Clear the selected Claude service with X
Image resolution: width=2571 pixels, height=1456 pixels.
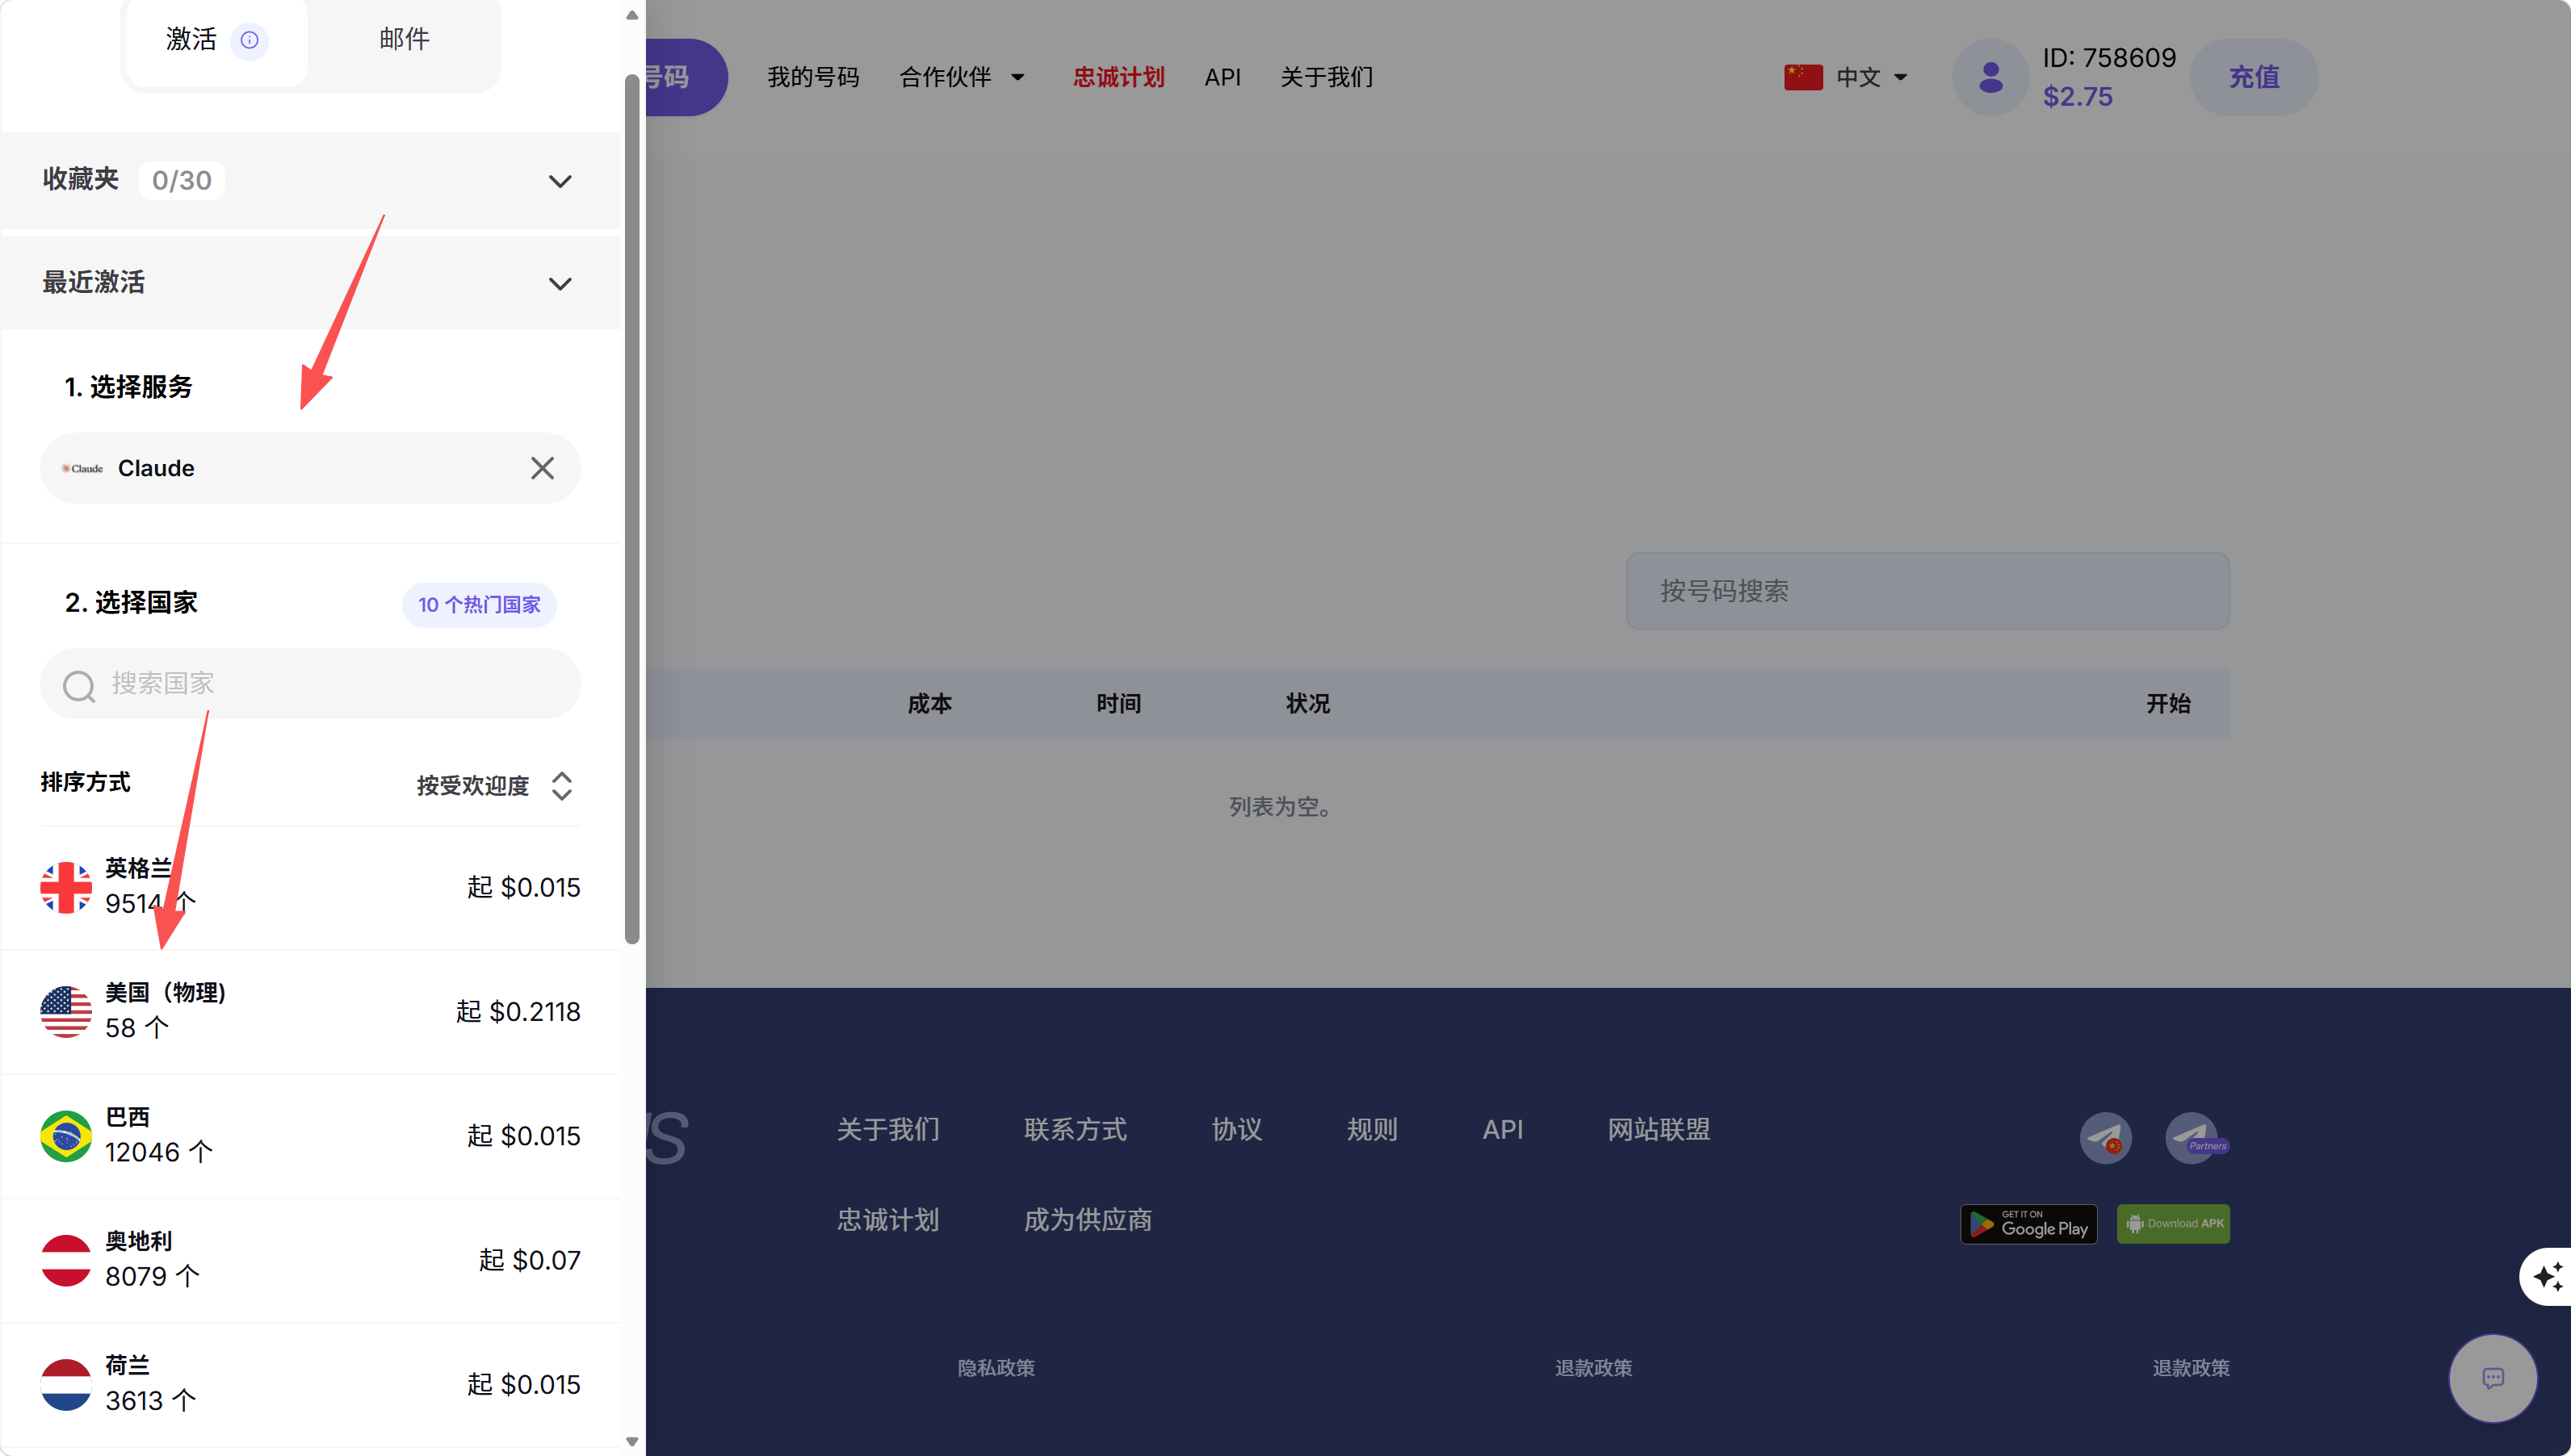[x=542, y=468]
